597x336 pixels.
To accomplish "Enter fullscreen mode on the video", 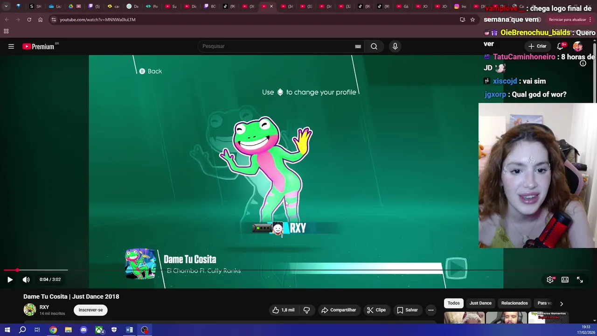I will (x=580, y=280).
